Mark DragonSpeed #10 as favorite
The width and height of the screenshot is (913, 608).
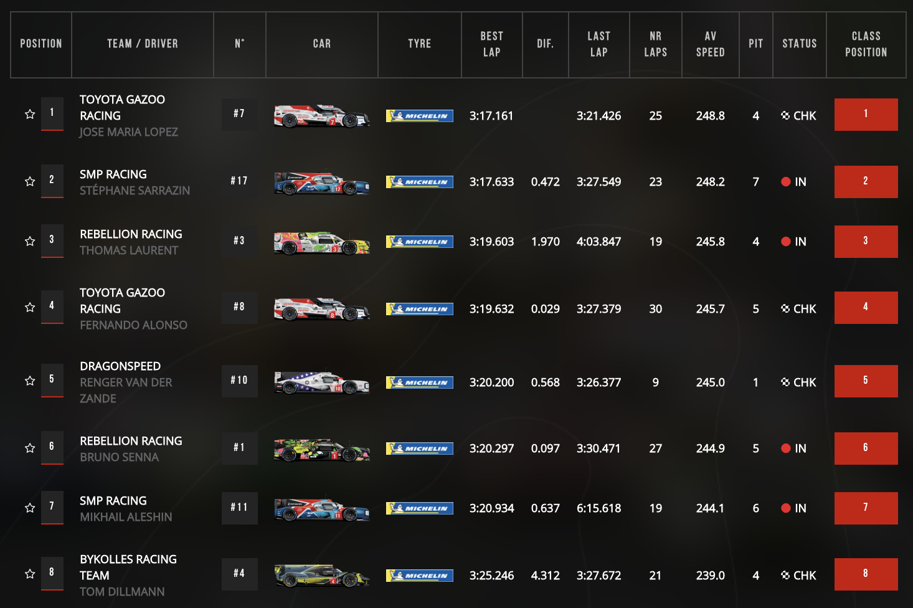click(30, 381)
